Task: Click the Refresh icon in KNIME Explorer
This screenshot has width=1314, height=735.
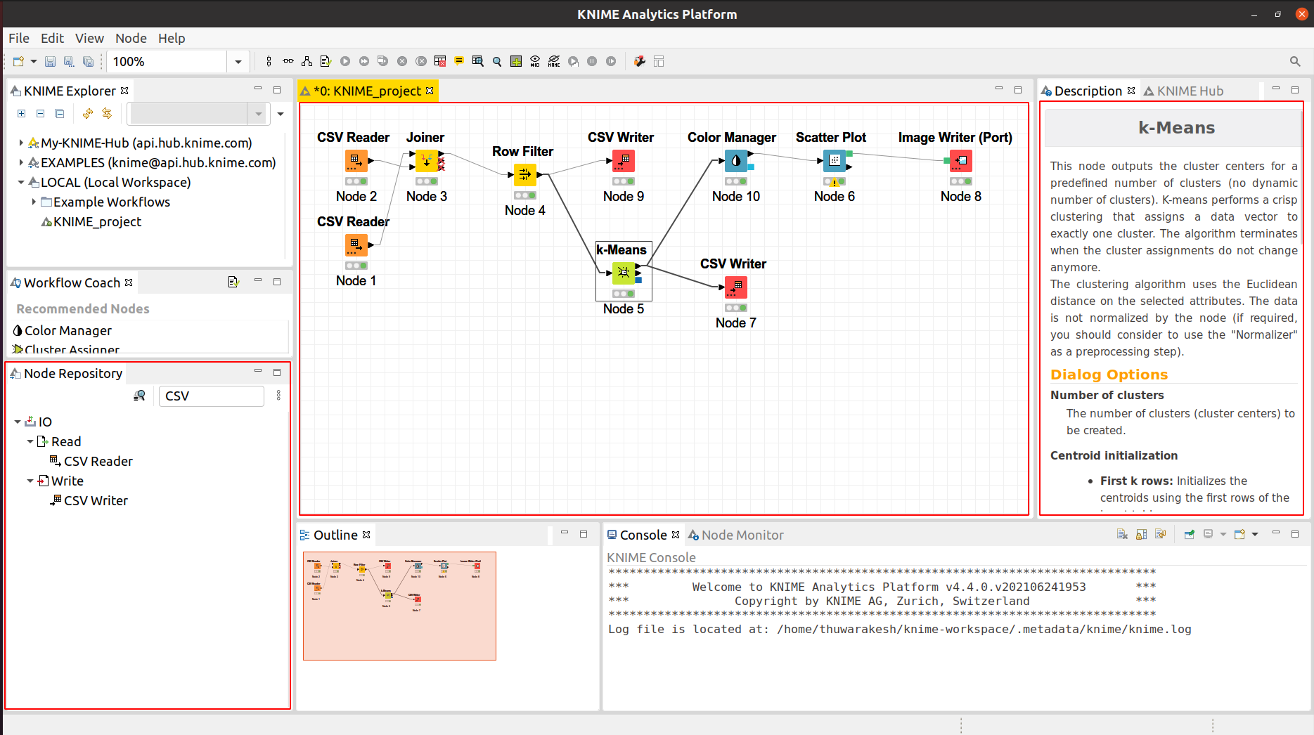Action: [87, 113]
